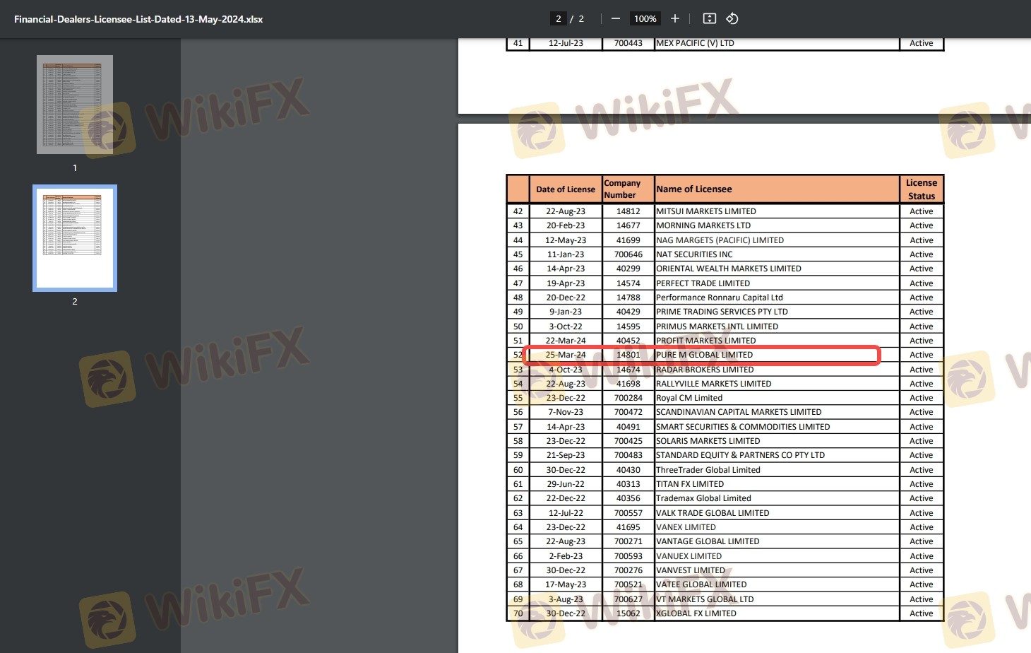Toggle the fit to page icon
Screen dimensions: 1031x653
tap(710, 19)
